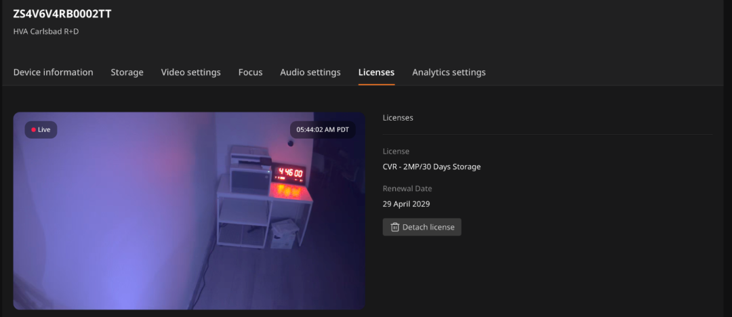Click the Live indicator badge on video
Image resolution: width=732 pixels, height=317 pixels.
(41, 130)
